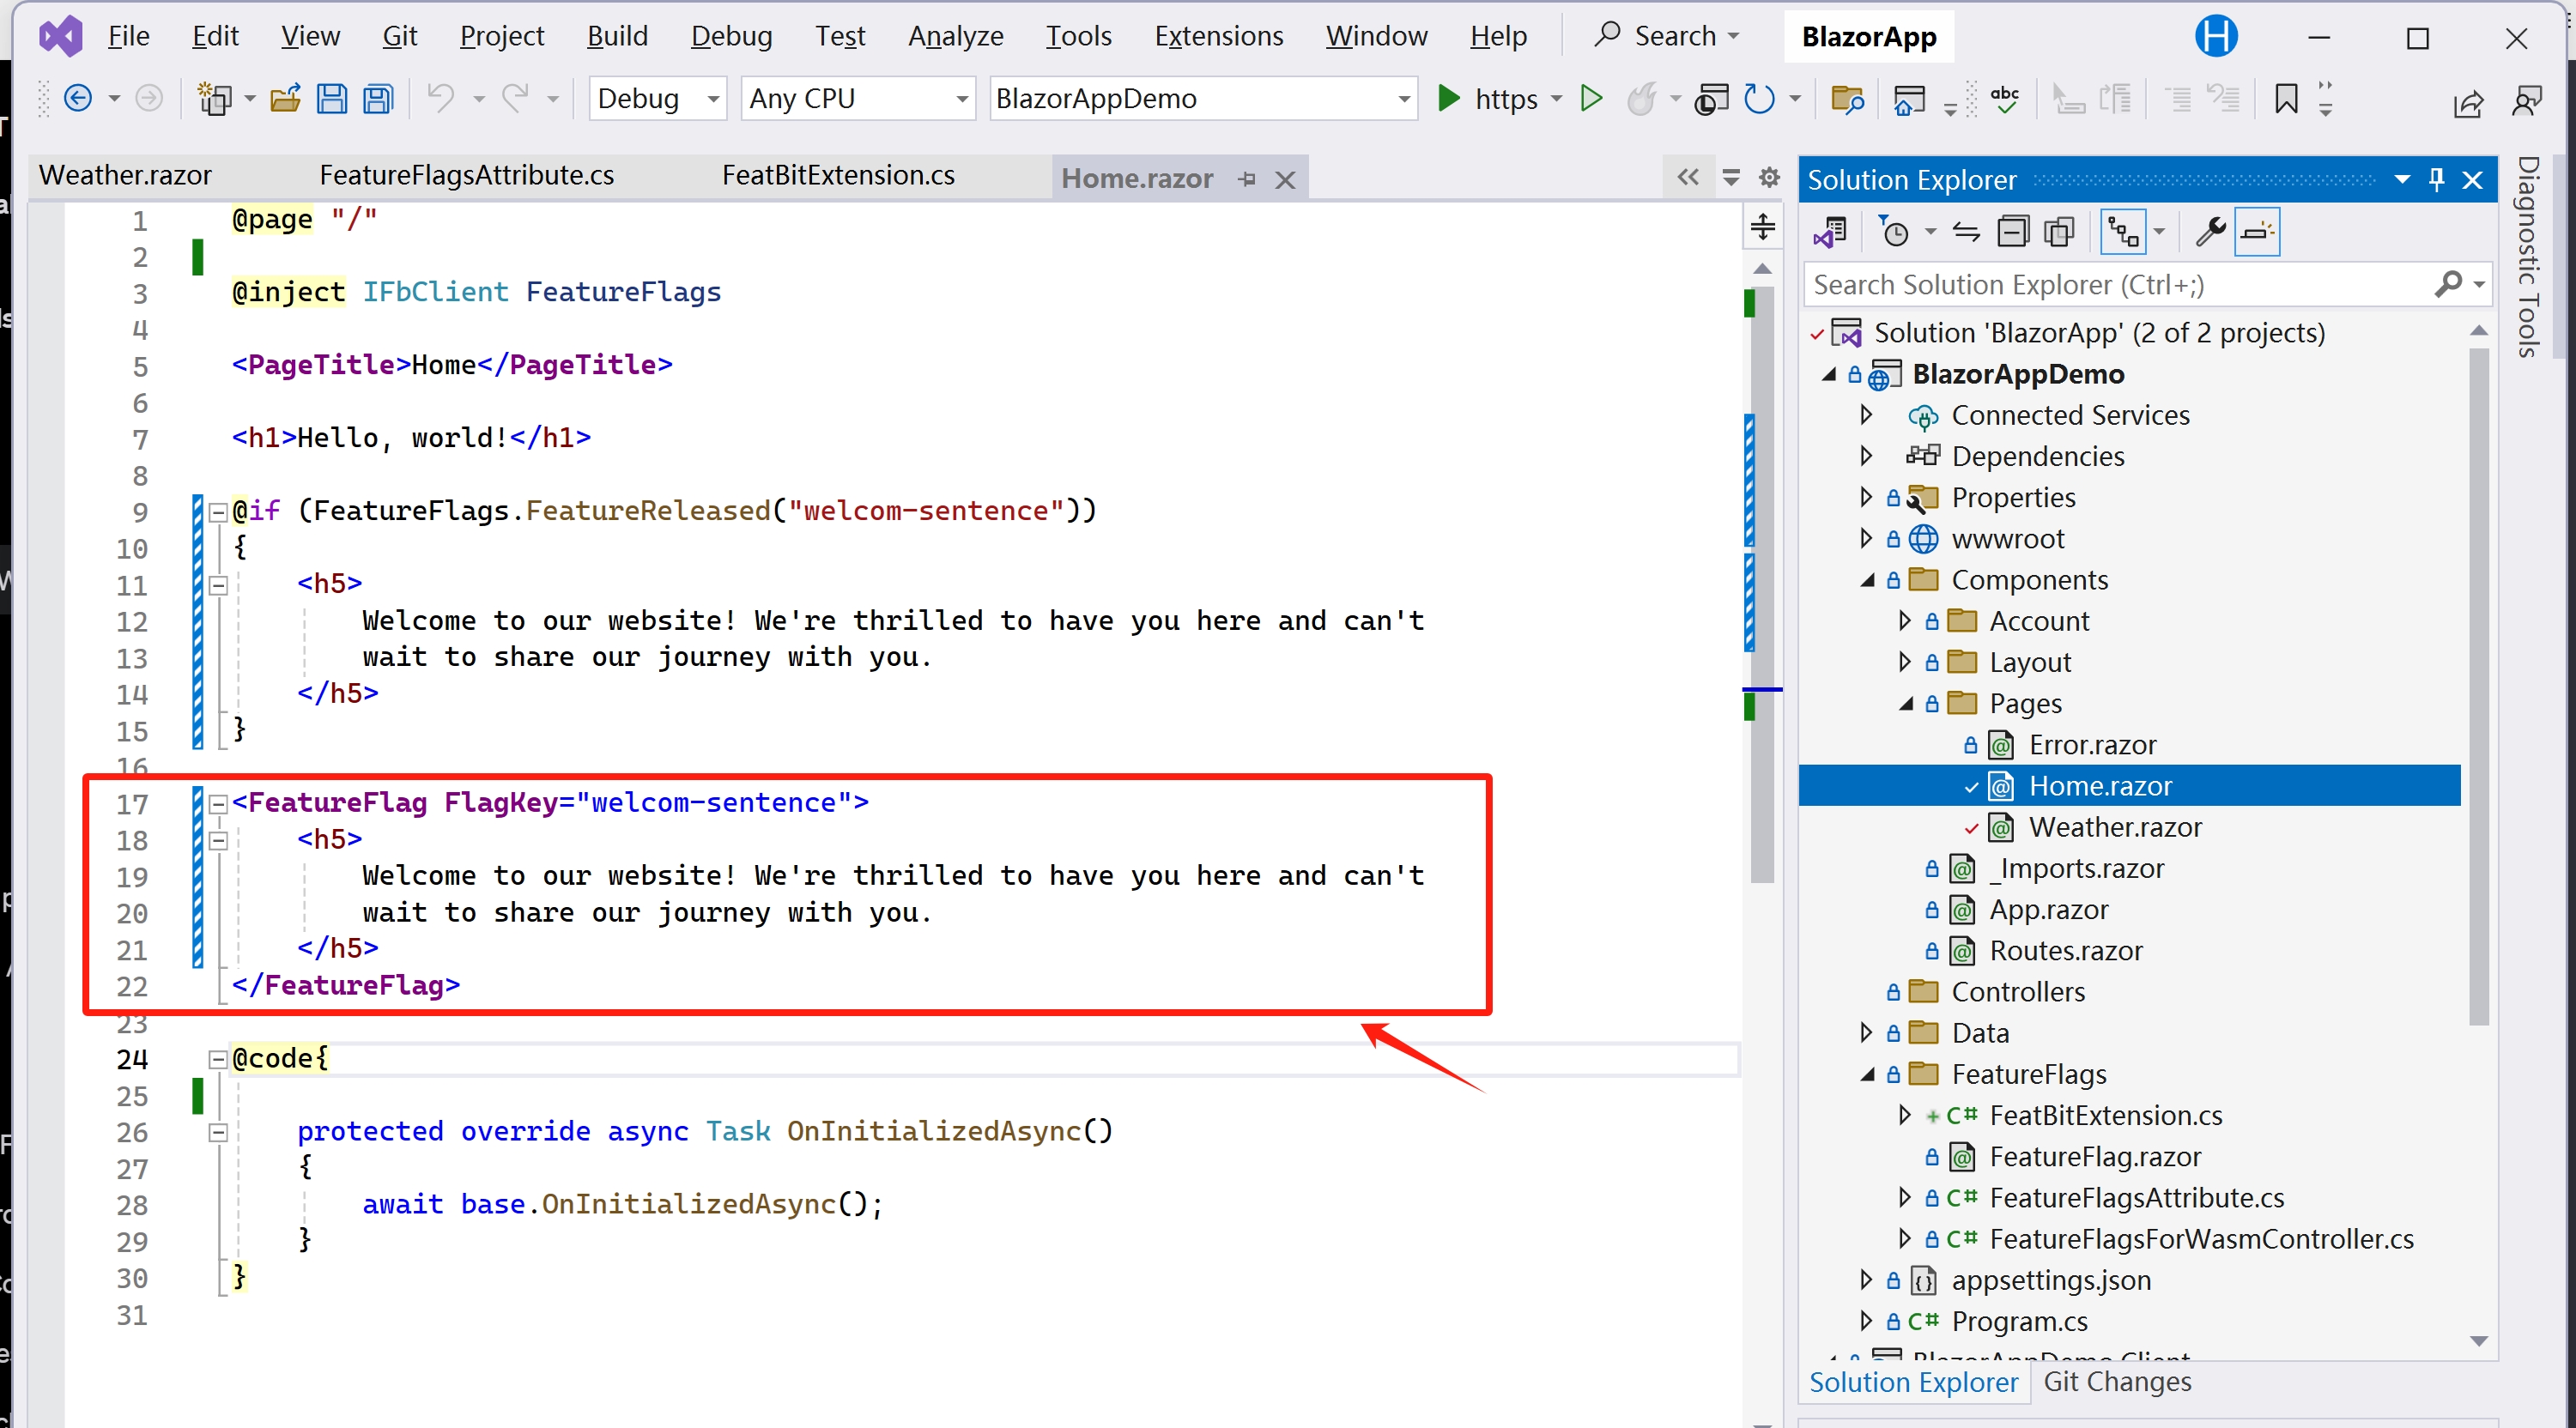Select Weather.razor in Solution Explorer
Screen dimensions: 2576x1428
(2114, 828)
